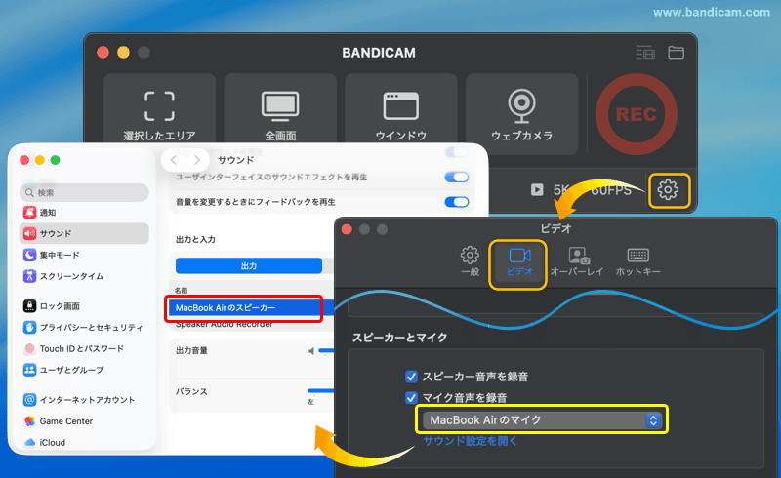Choose the webcam capture mode

pos(521,114)
